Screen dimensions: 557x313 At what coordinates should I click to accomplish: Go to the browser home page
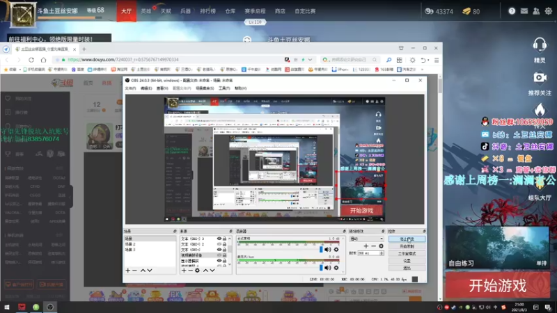tap(43, 60)
